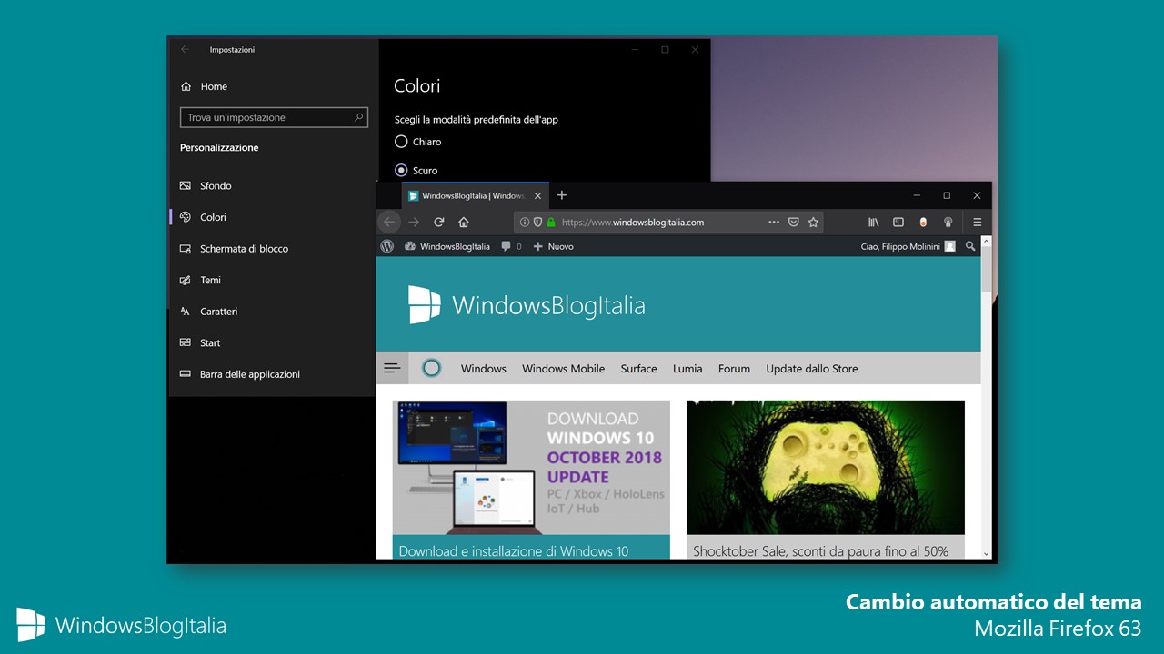Image resolution: width=1164 pixels, height=654 pixels.
Task: Click Filippo Molinini avatar in admin bar
Action: (x=950, y=246)
